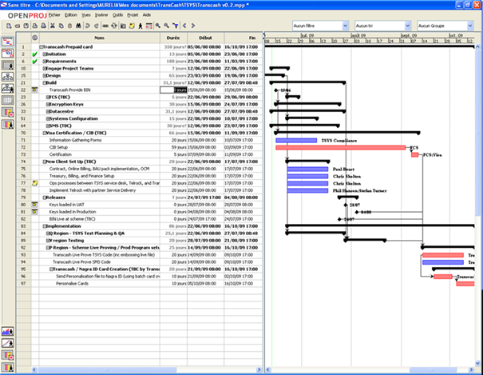Collapse the Visa Certification / CIB group
Screen dimensions: 483x375
pos(45,134)
